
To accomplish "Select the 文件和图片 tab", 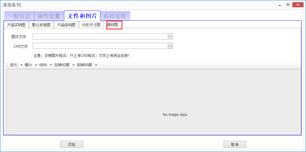I will coord(82,16).
